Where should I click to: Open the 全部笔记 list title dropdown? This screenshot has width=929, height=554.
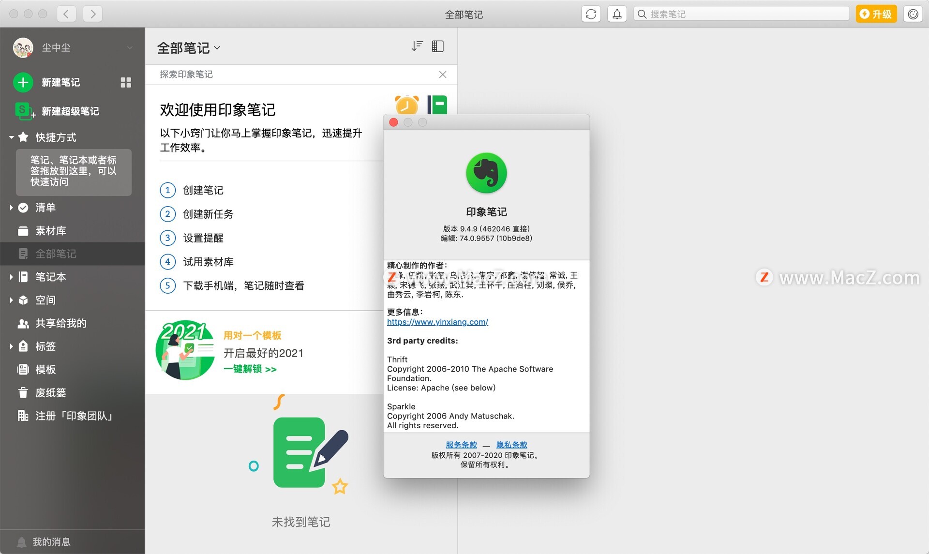(x=189, y=48)
